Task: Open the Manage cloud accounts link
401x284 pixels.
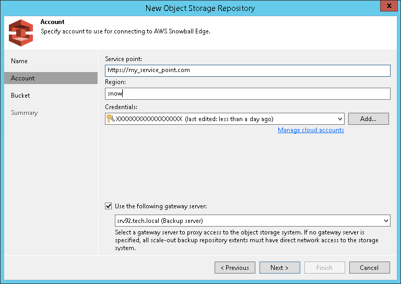Action: click(311, 130)
